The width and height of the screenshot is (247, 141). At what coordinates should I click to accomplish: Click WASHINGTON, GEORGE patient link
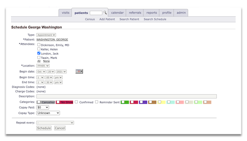pos(52,40)
